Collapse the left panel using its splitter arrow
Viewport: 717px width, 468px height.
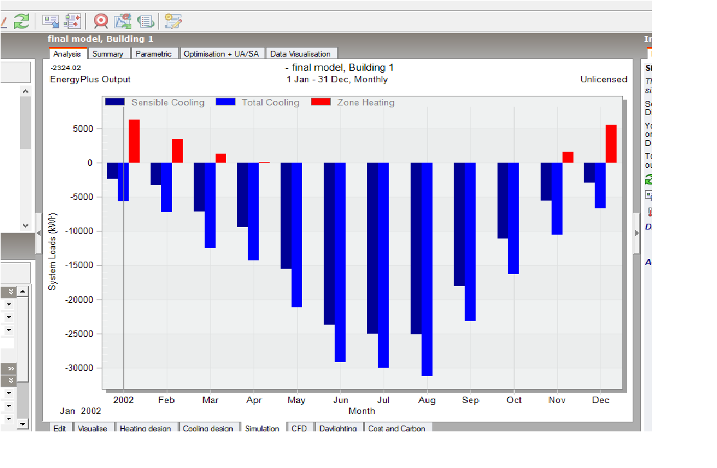click(x=39, y=233)
